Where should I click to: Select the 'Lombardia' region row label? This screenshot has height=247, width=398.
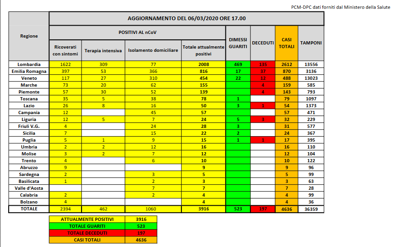tap(29, 65)
